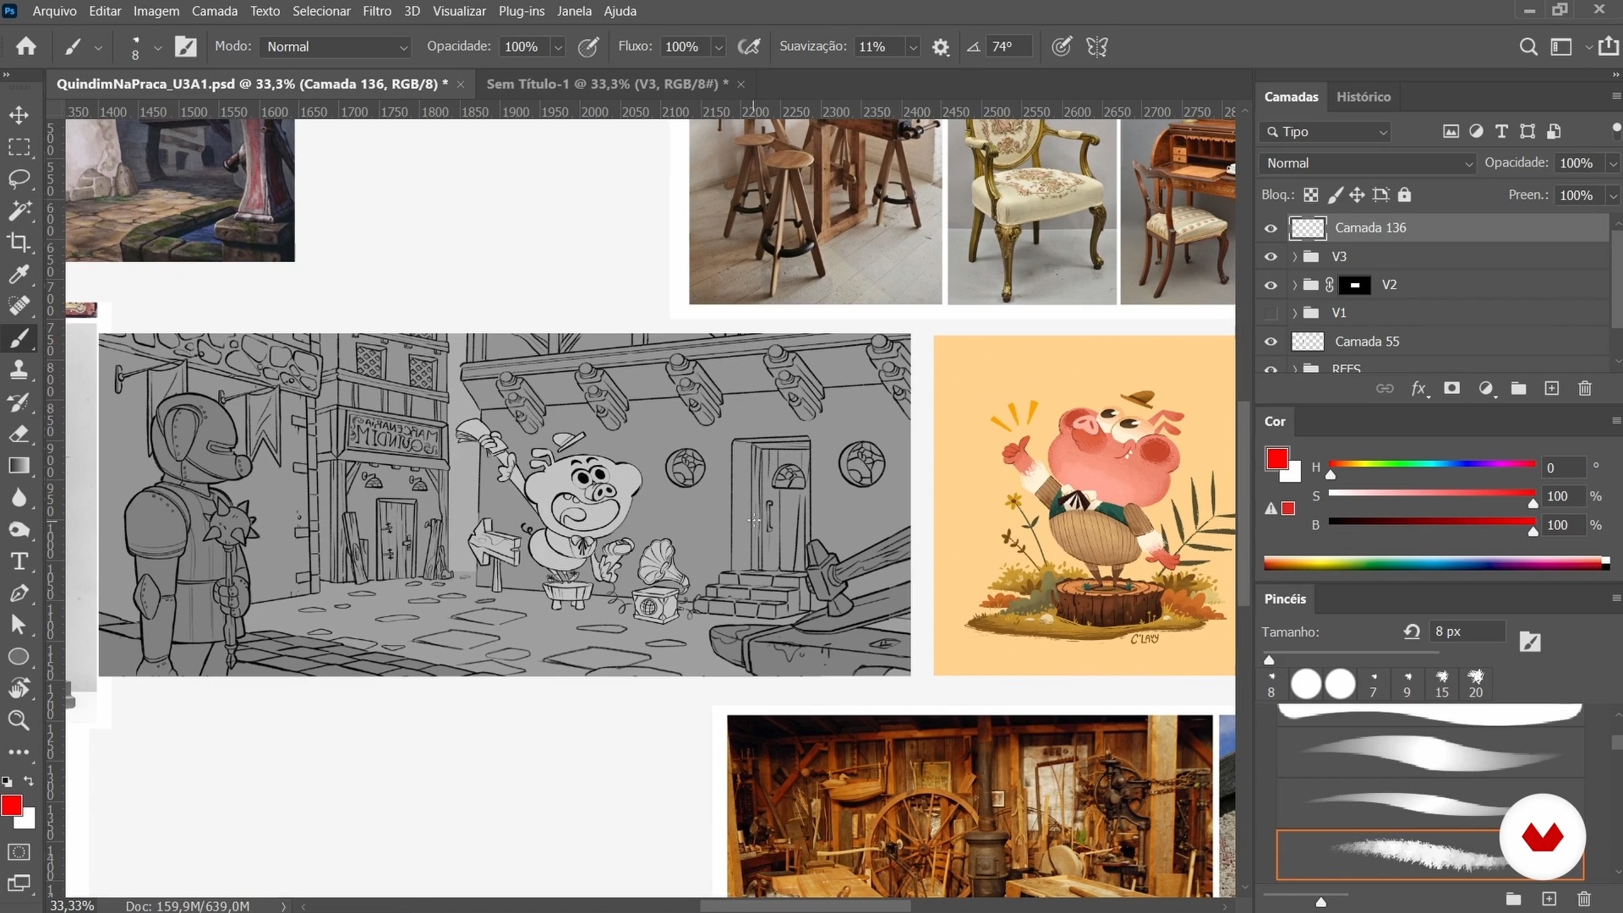1623x913 pixels.
Task: Select the Smudge tool
Action: point(19,529)
